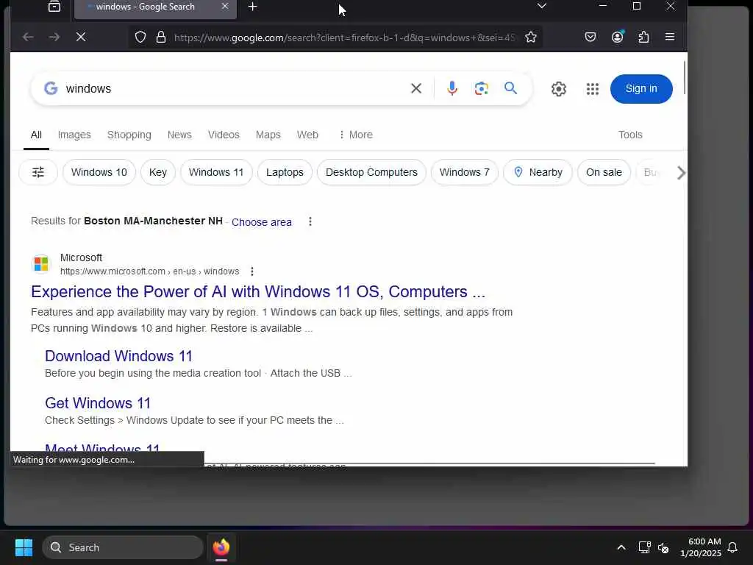Open tracking protection shield icon
Image resolution: width=753 pixels, height=565 pixels.
(x=140, y=37)
